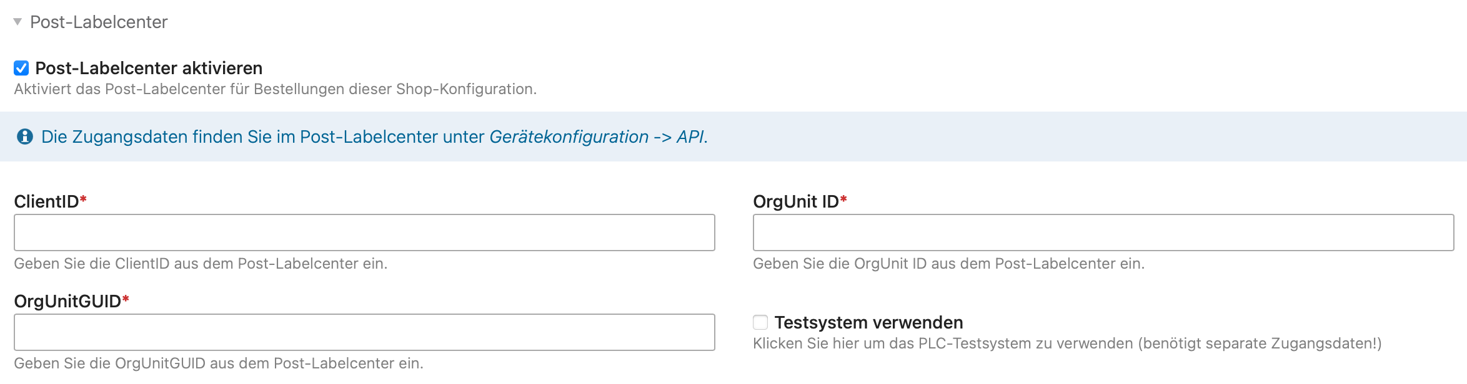Focus the ClientID input field

pos(364,233)
